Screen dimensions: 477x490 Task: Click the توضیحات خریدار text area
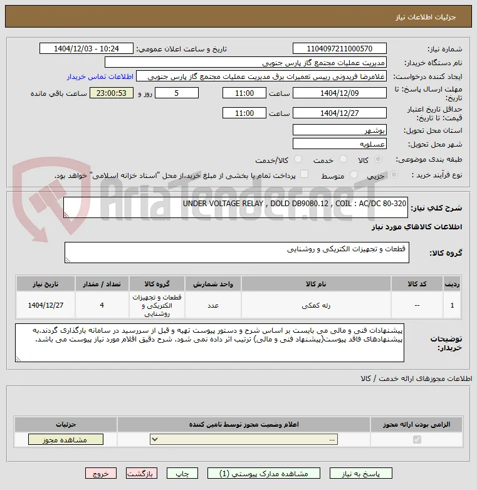click(209, 343)
